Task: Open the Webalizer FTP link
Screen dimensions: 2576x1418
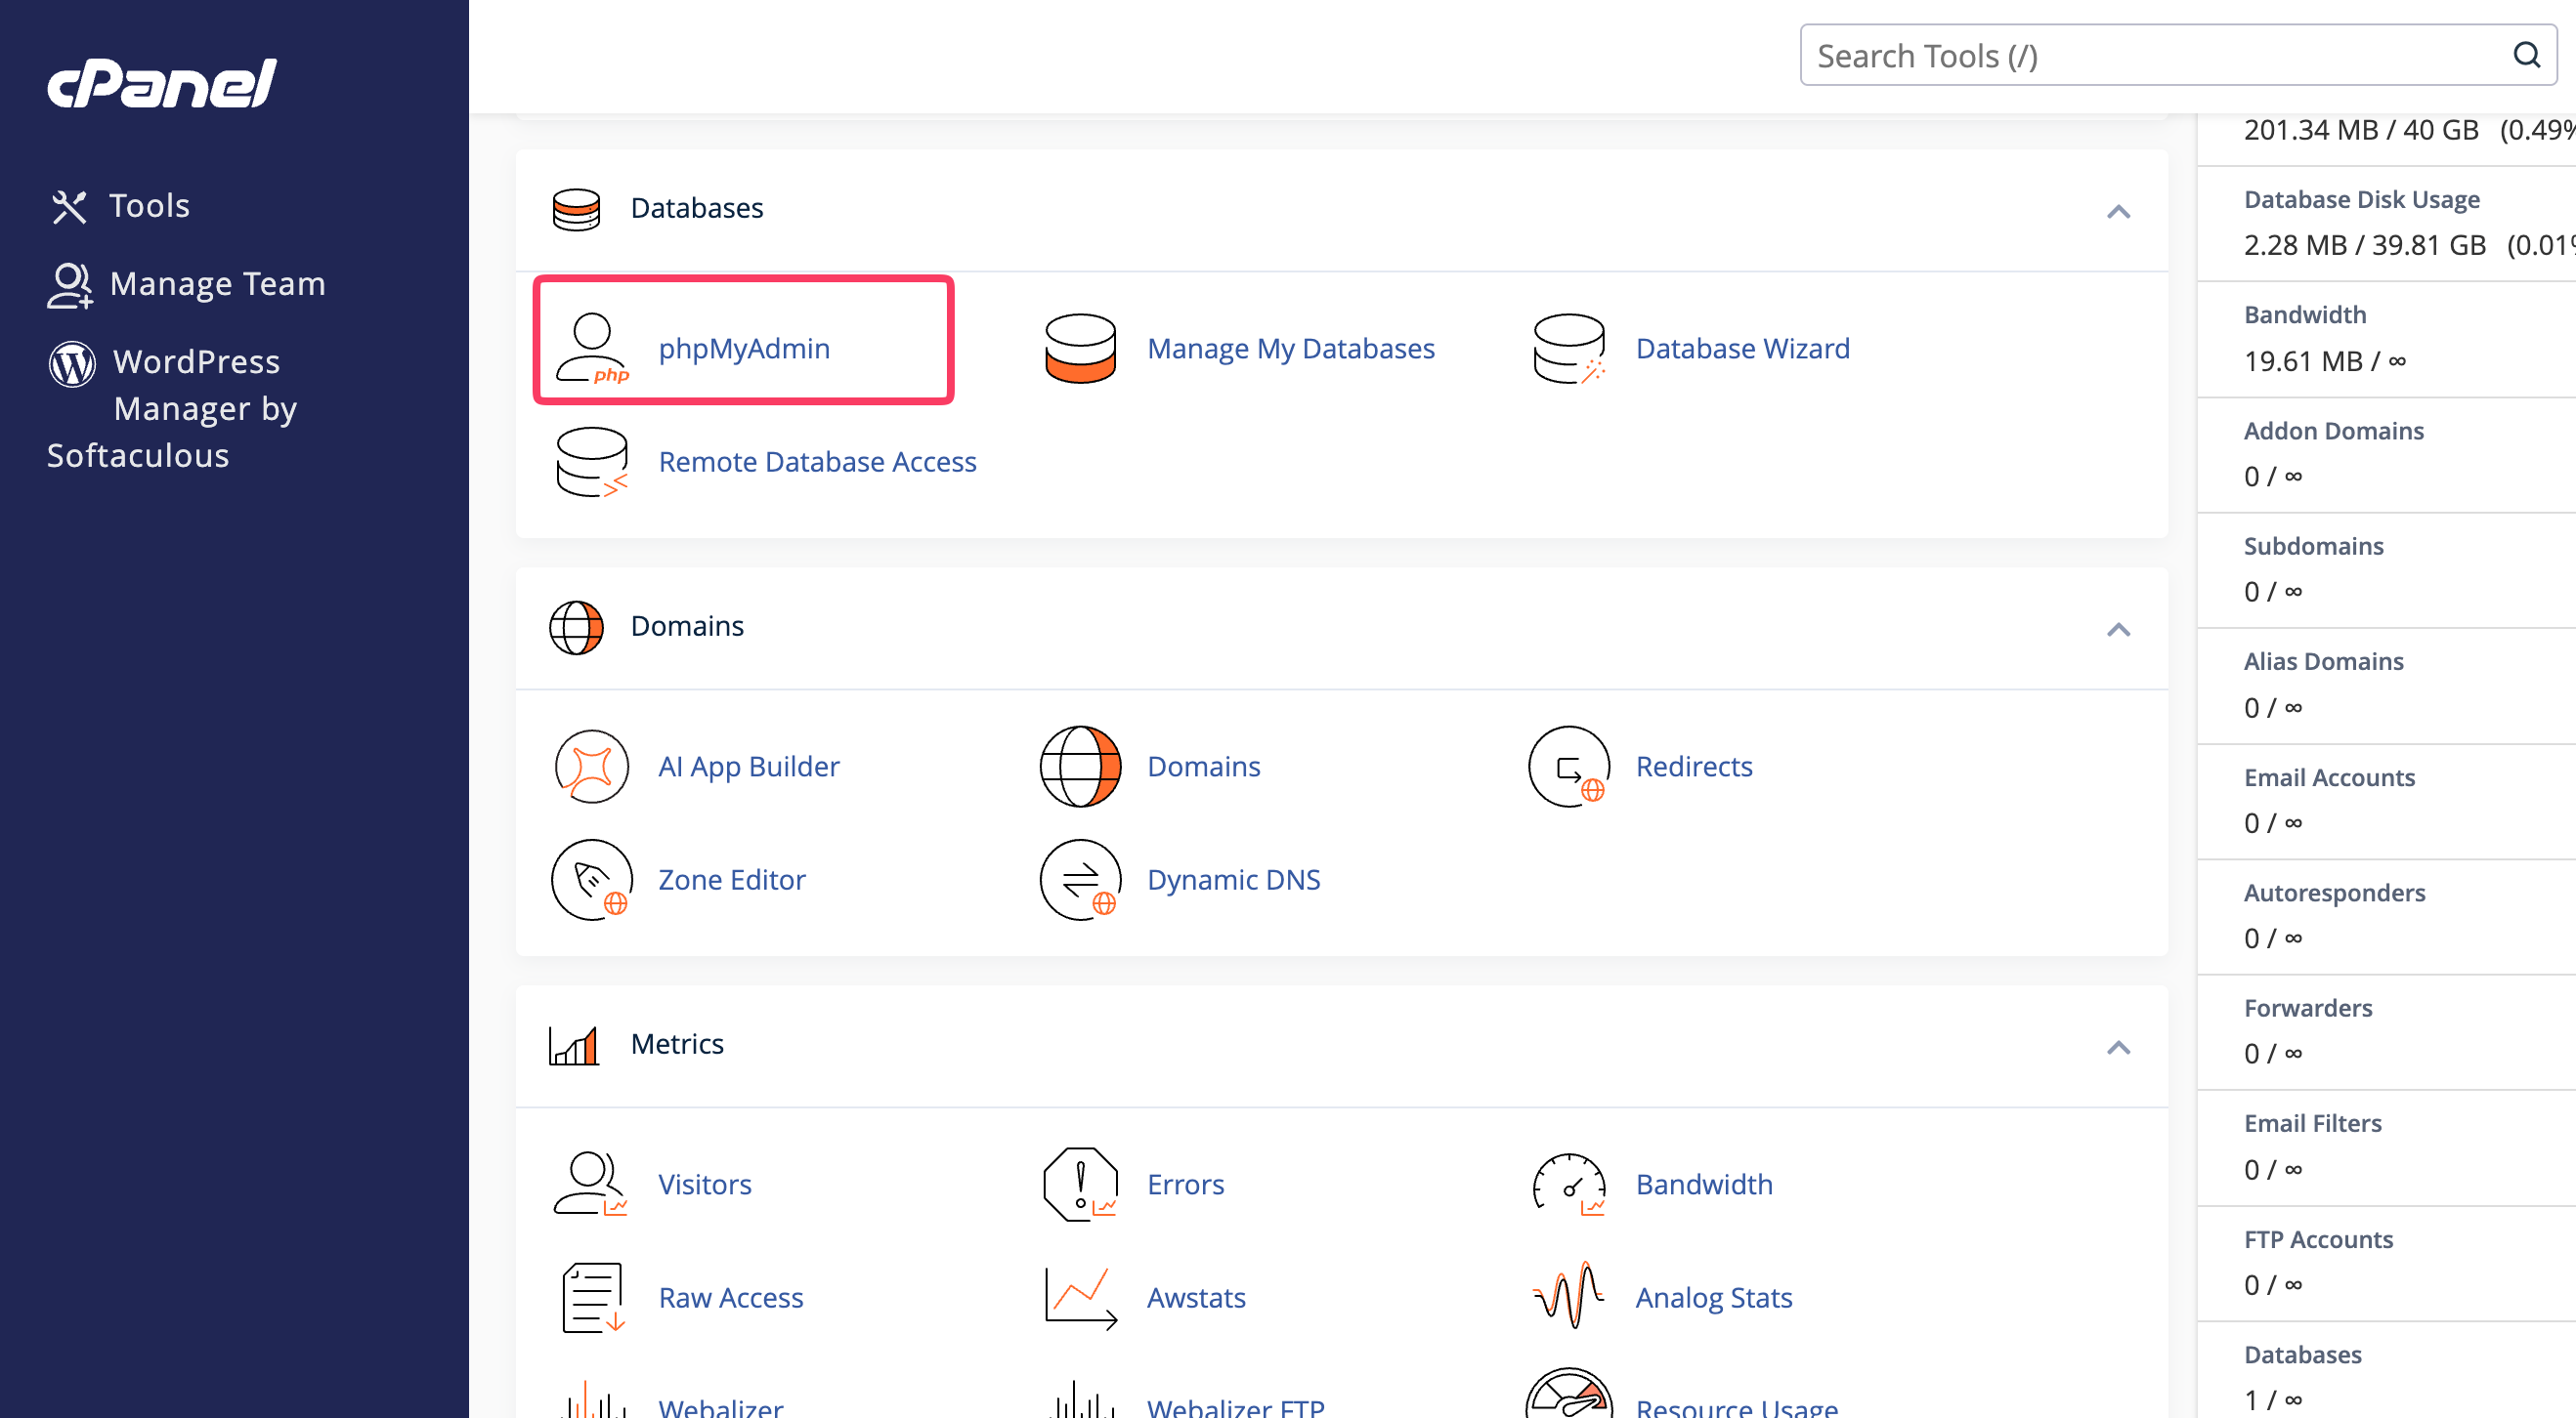Action: click(1236, 1406)
